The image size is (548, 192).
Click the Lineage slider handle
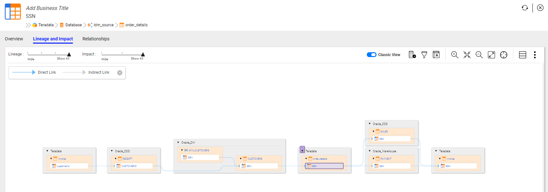[x=69, y=54]
